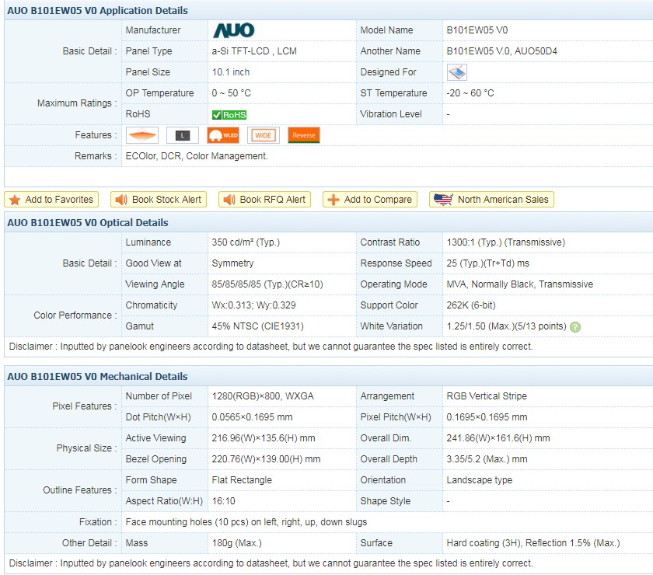Book a Stock Alert
653x575 pixels.
(x=159, y=200)
